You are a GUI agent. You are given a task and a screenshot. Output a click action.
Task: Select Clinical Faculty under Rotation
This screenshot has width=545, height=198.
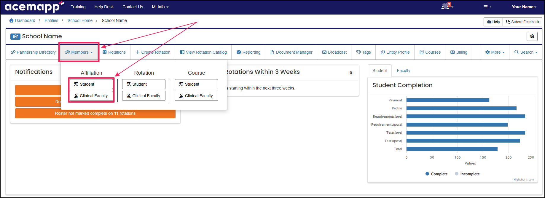pos(144,96)
